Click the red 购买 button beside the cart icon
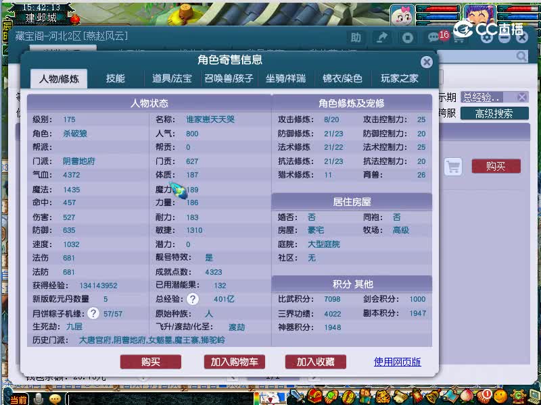Viewport: 541px width, 405px height. coord(496,166)
